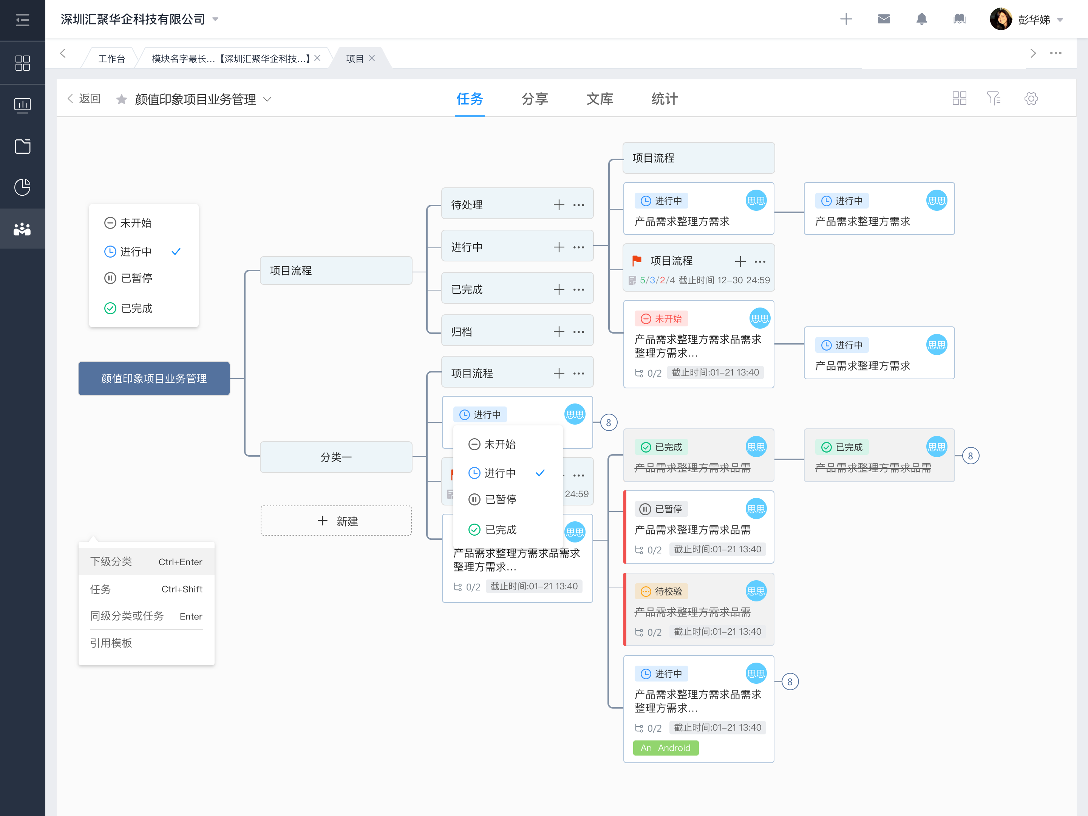This screenshot has height=816, width=1088.
Task: Star the 颜值印象项目业务管理 project
Action: 122,99
